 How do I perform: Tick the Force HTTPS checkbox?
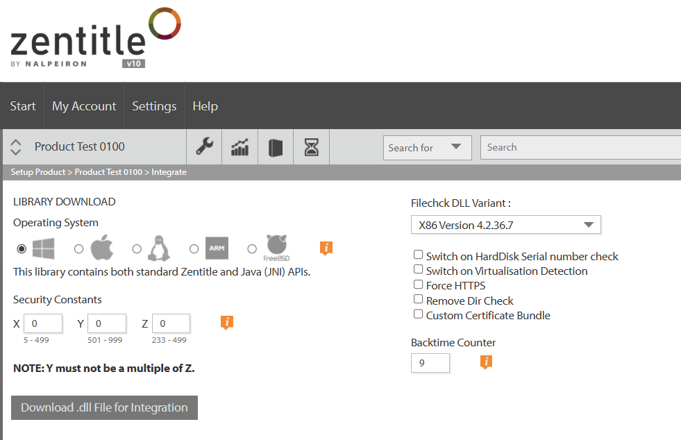coord(418,284)
